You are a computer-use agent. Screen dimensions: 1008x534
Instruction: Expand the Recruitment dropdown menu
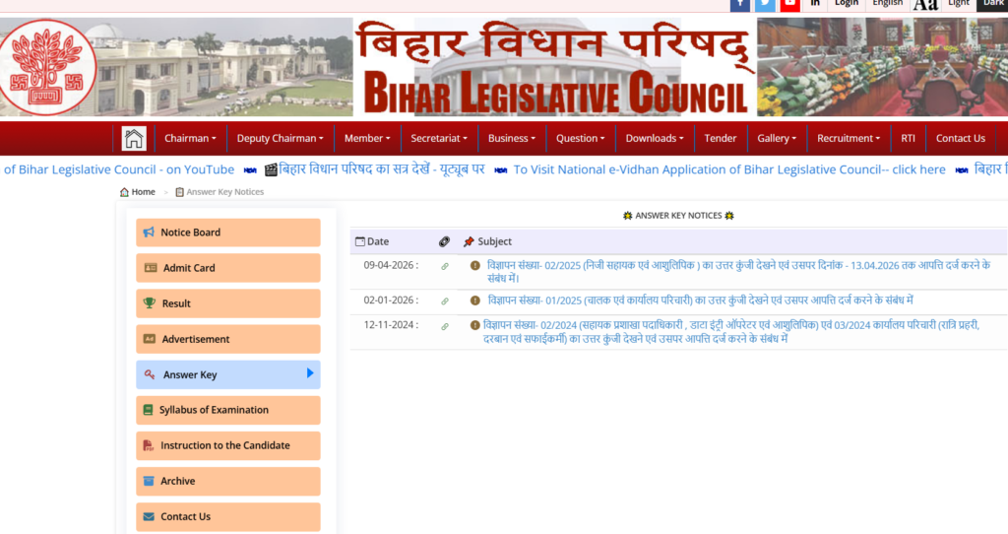pyautogui.click(x=849, y=138)
